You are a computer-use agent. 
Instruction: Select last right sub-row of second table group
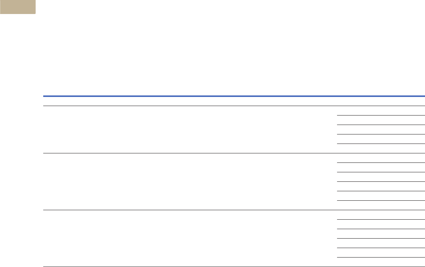(x=381, y=205)
